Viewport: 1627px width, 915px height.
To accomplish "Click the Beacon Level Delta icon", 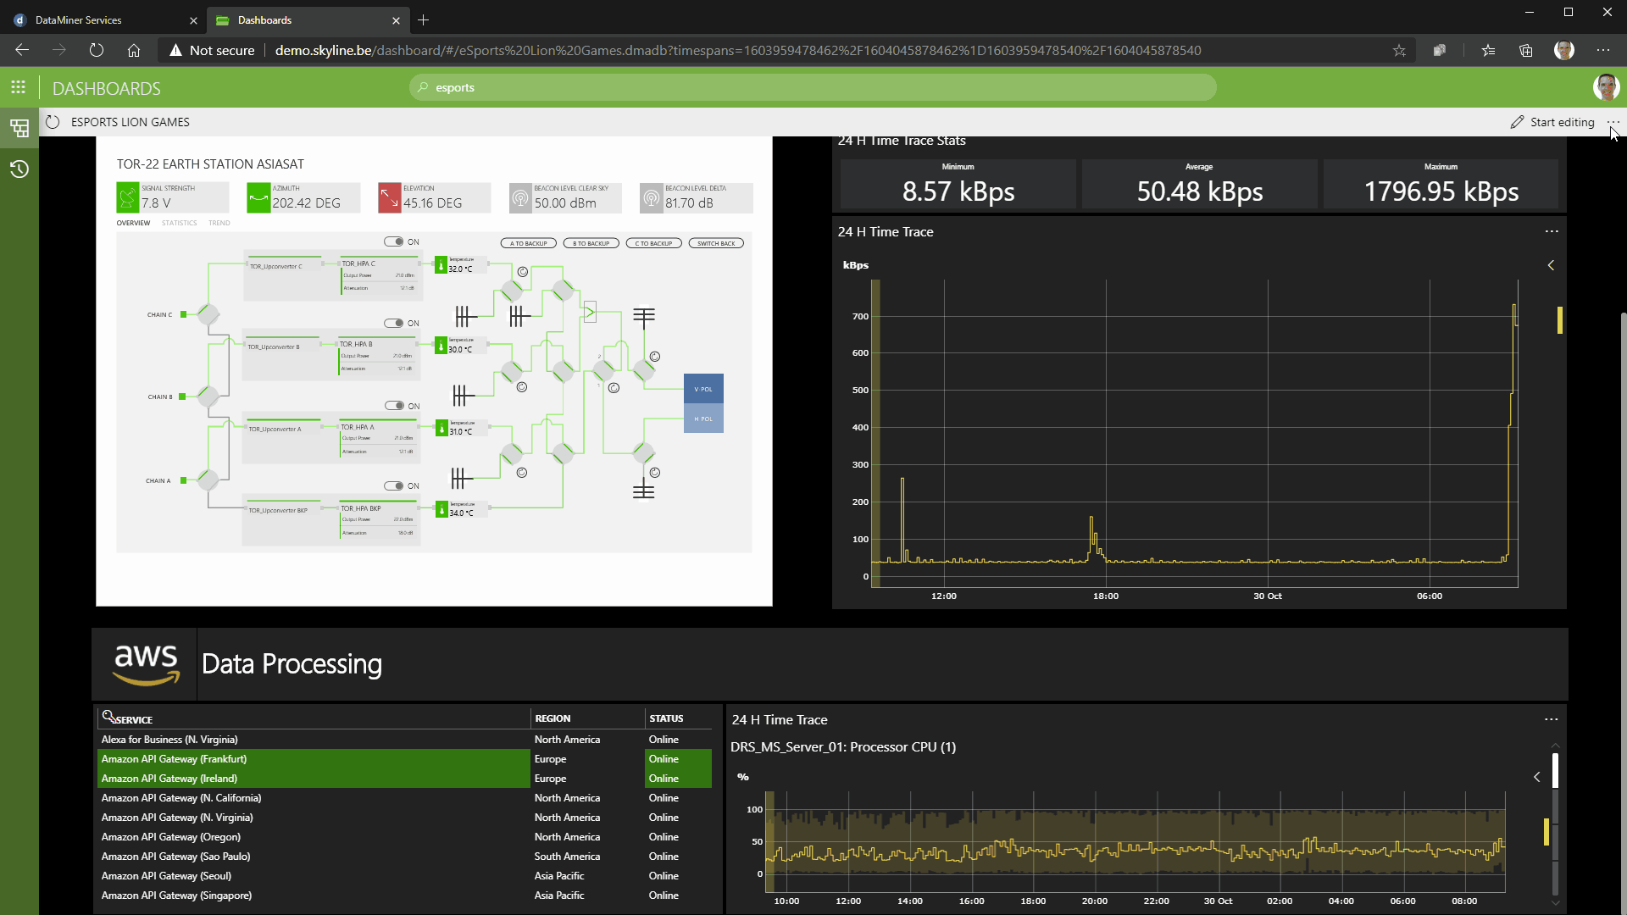I will [651, 198].
